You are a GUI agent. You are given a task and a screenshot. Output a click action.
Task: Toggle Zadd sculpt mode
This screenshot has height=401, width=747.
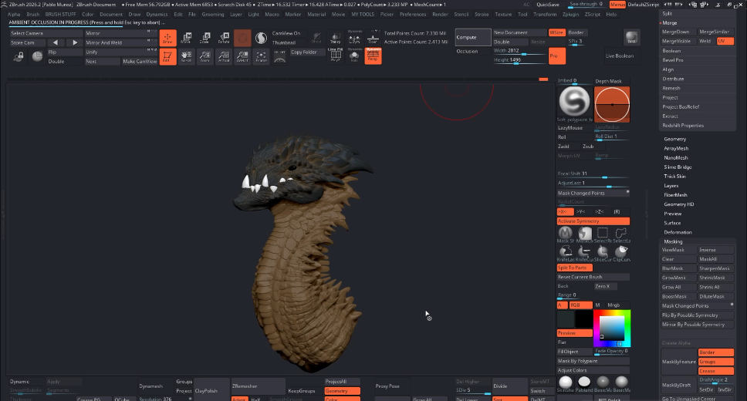point(567,147)
